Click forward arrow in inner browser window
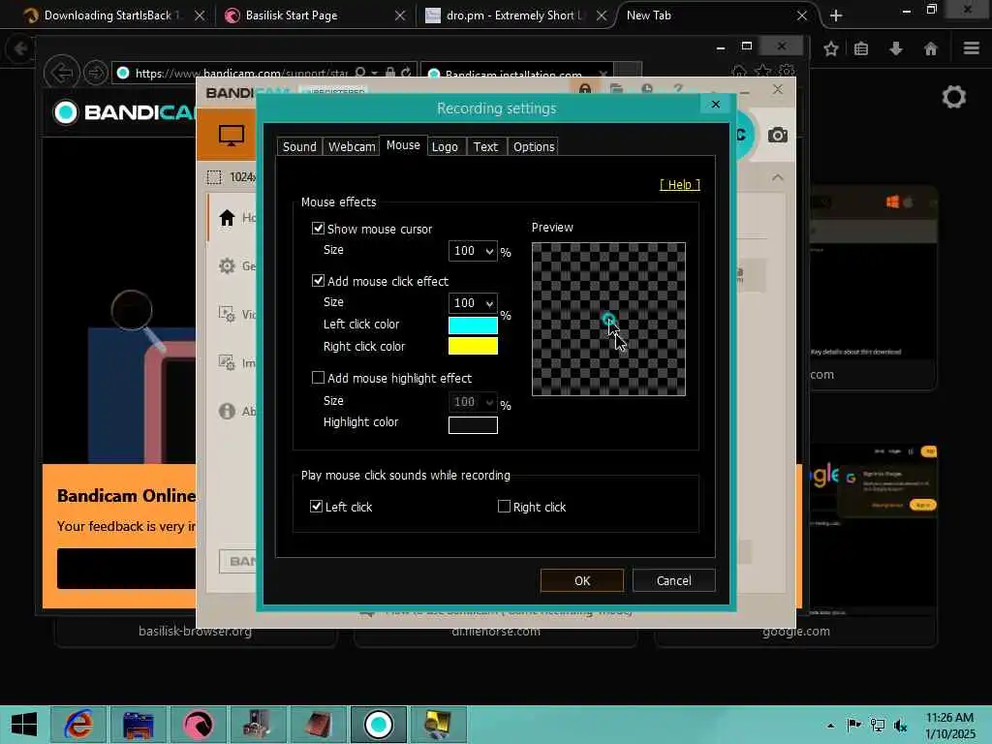 pos(96,74)
